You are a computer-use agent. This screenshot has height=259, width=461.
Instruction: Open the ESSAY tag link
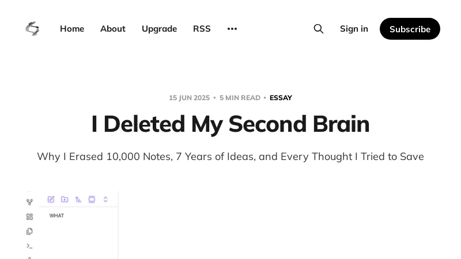[281, 98]
